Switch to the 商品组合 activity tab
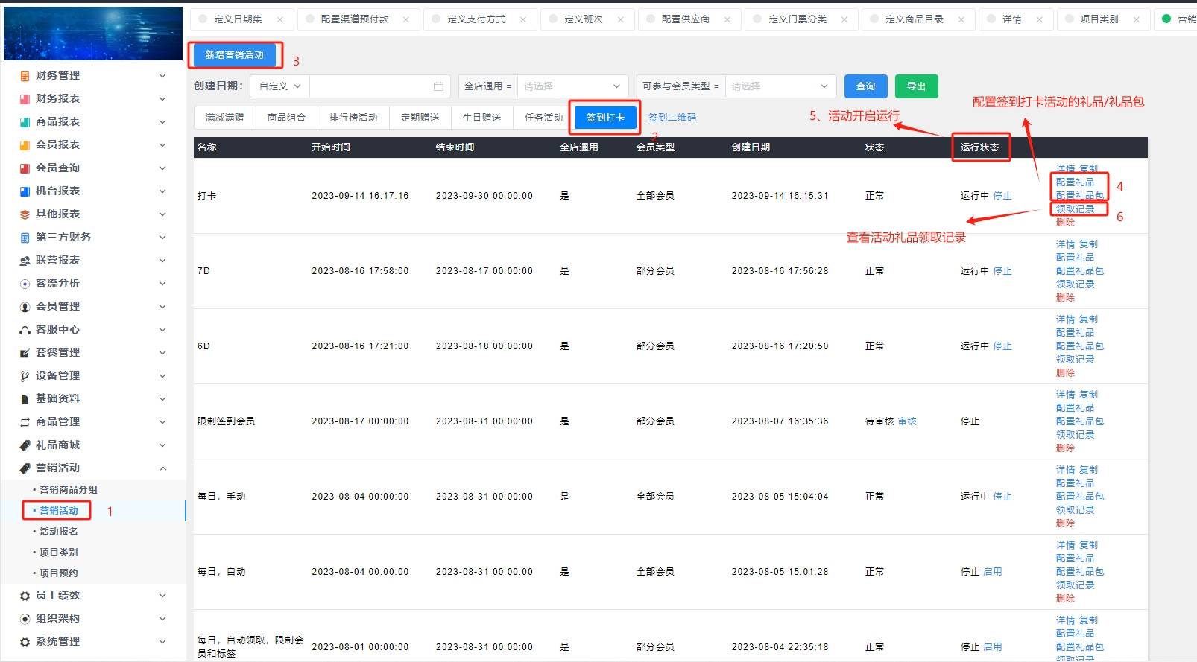1197x662 pixels. (x=286, y=118)
